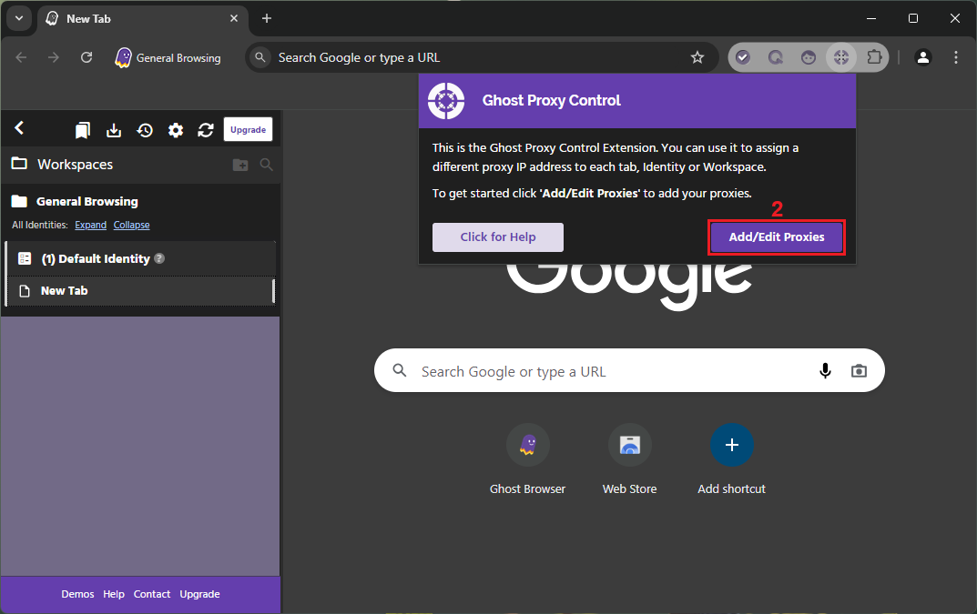Image resolution: width=977 pixels, height=614 pixels.
Task: Click the face-shaped extension icon in toolbar
Action: point(809,58)
